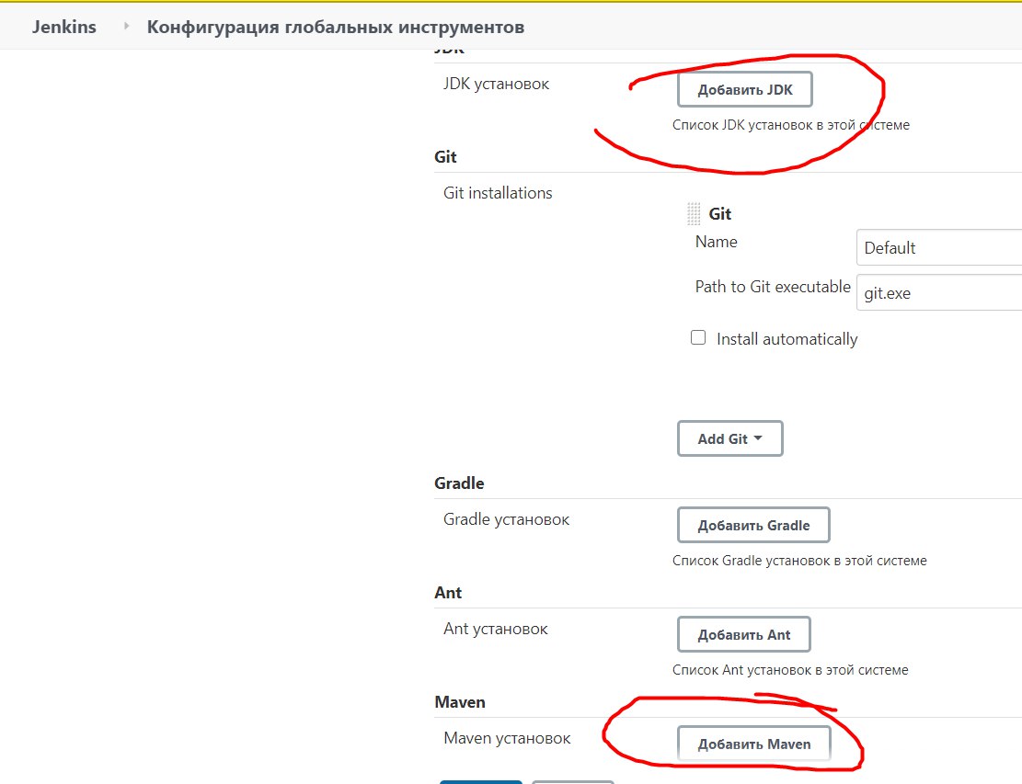Open Конфигурация глобальных инструментов breadcrumb
The image size is (1022, 784).
click(x=336, y=27)
